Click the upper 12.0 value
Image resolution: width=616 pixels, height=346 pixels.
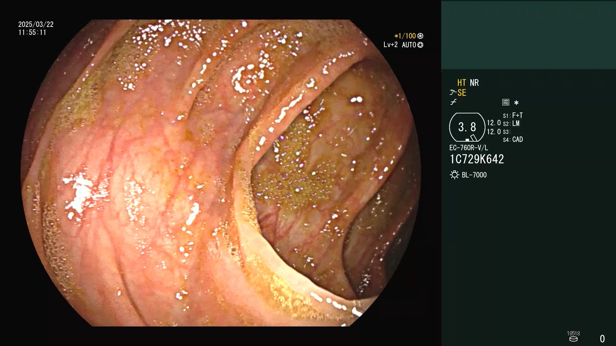[494, 123]
